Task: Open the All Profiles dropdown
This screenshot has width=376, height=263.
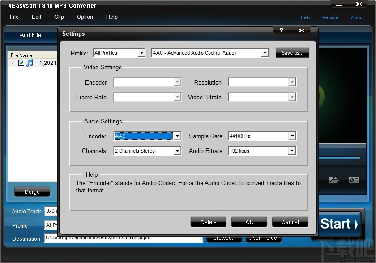Action: click(141, 52)
